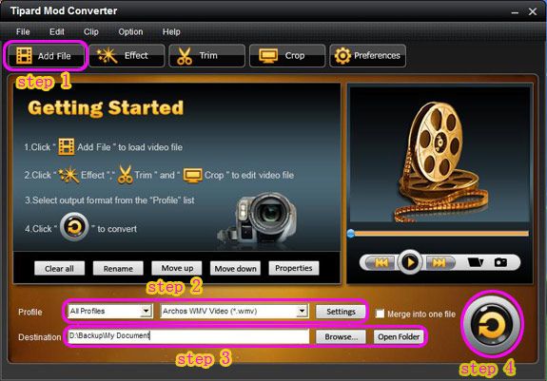Click the Properties button

[x=293, y=268]
